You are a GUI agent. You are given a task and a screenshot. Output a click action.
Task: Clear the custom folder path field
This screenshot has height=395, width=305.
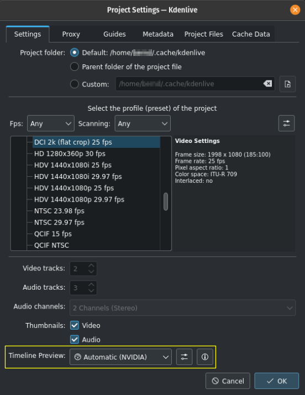point(267,84)
